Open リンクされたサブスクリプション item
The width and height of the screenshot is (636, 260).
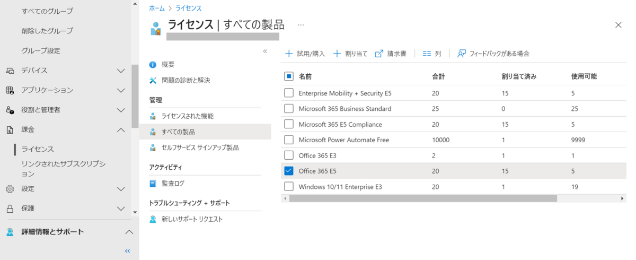click(64, 169)
